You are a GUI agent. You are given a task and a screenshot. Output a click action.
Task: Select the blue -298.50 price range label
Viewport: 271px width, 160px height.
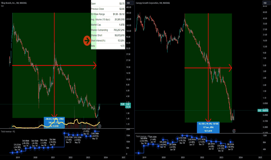[54, 122]
